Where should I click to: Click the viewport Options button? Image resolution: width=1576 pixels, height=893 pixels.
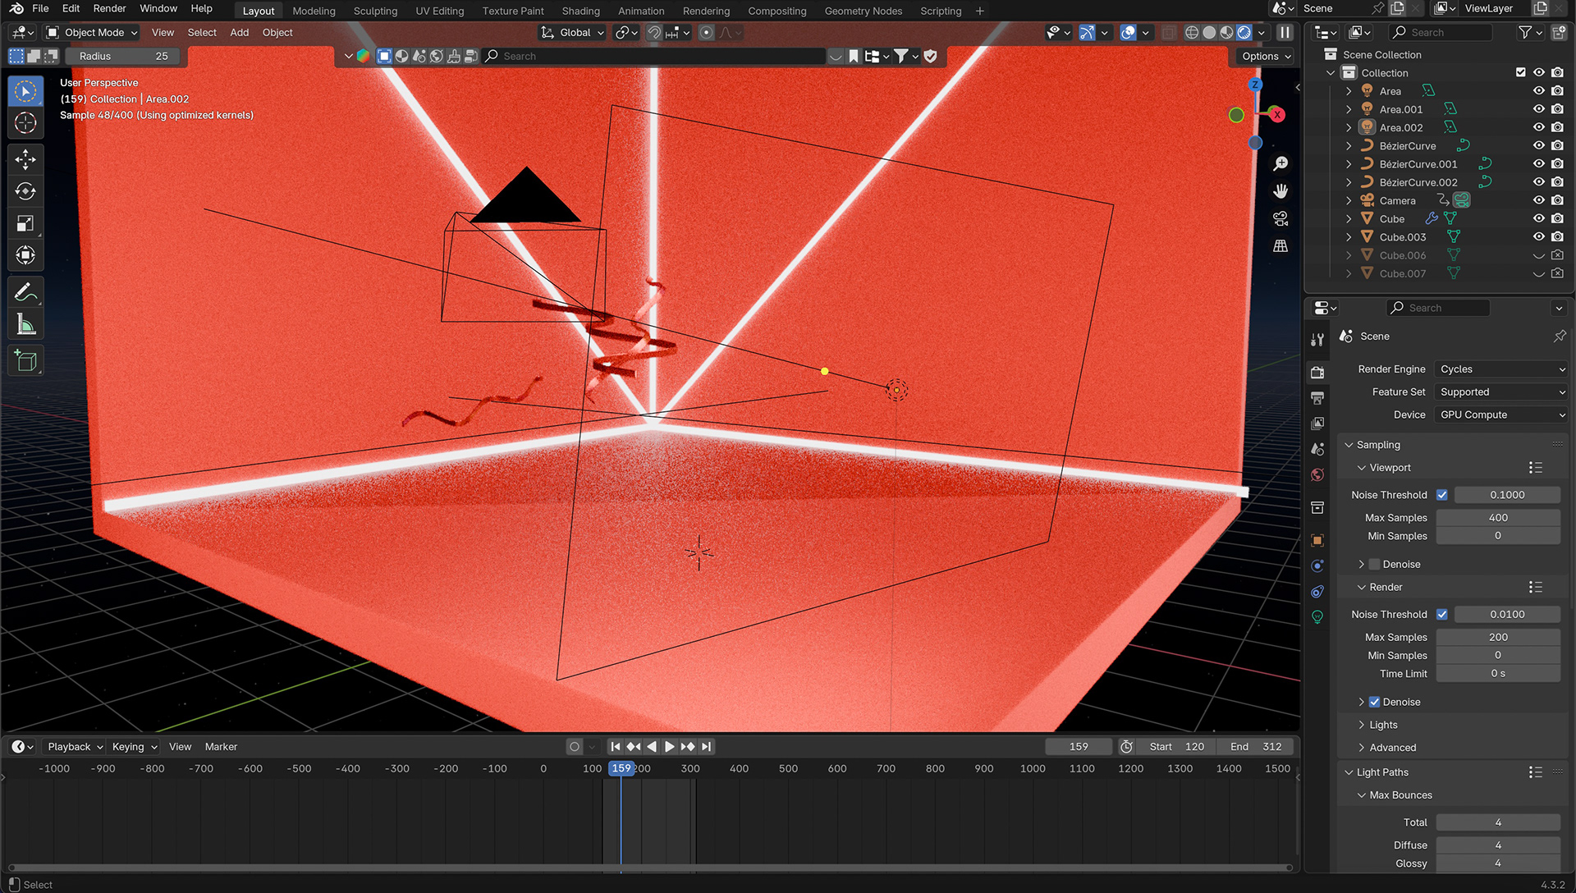(1266, 56)
